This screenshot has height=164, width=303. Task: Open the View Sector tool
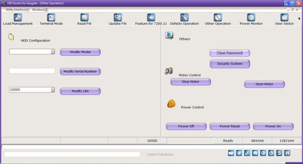(x=284, y=20)
